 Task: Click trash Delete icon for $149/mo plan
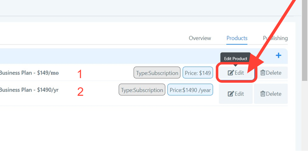(263, 73)
